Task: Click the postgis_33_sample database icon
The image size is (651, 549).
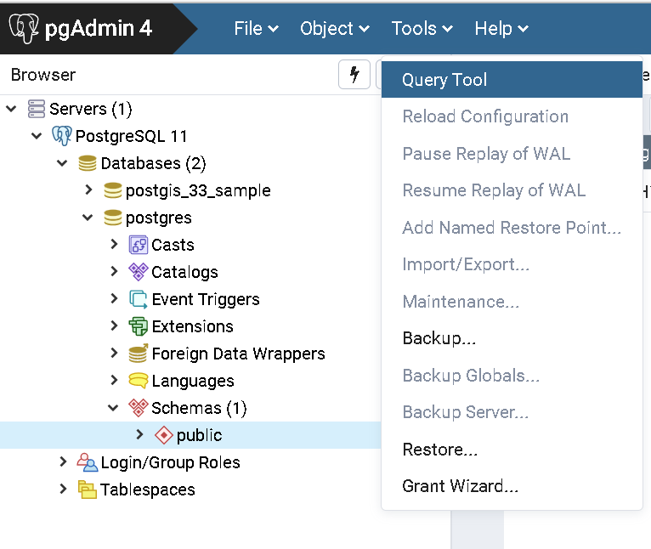Action: pos(112,190)
